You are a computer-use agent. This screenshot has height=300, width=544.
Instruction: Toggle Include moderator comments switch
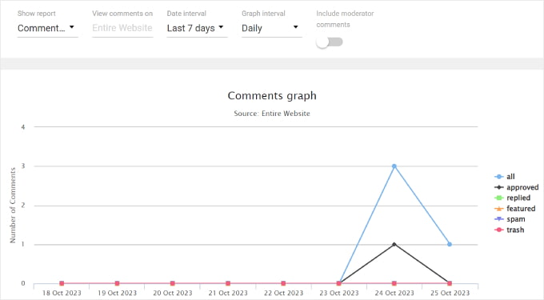pos(330,42)
